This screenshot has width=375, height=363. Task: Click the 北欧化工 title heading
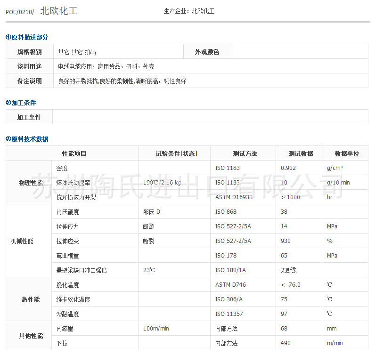tap(59, 11)
